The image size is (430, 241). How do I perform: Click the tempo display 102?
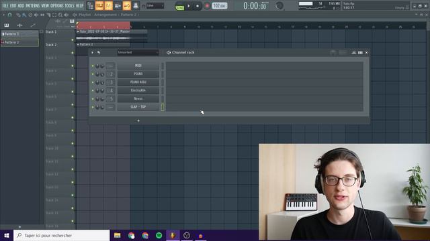(x=220, y=6)
